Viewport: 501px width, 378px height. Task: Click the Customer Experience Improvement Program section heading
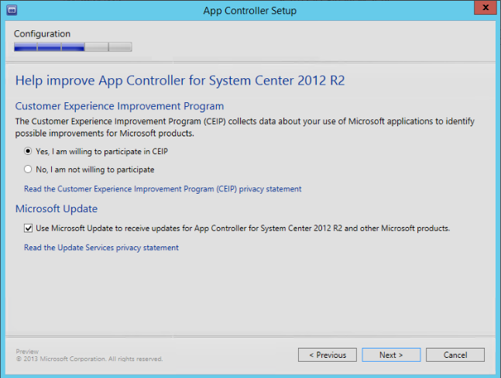click(120, 106)
